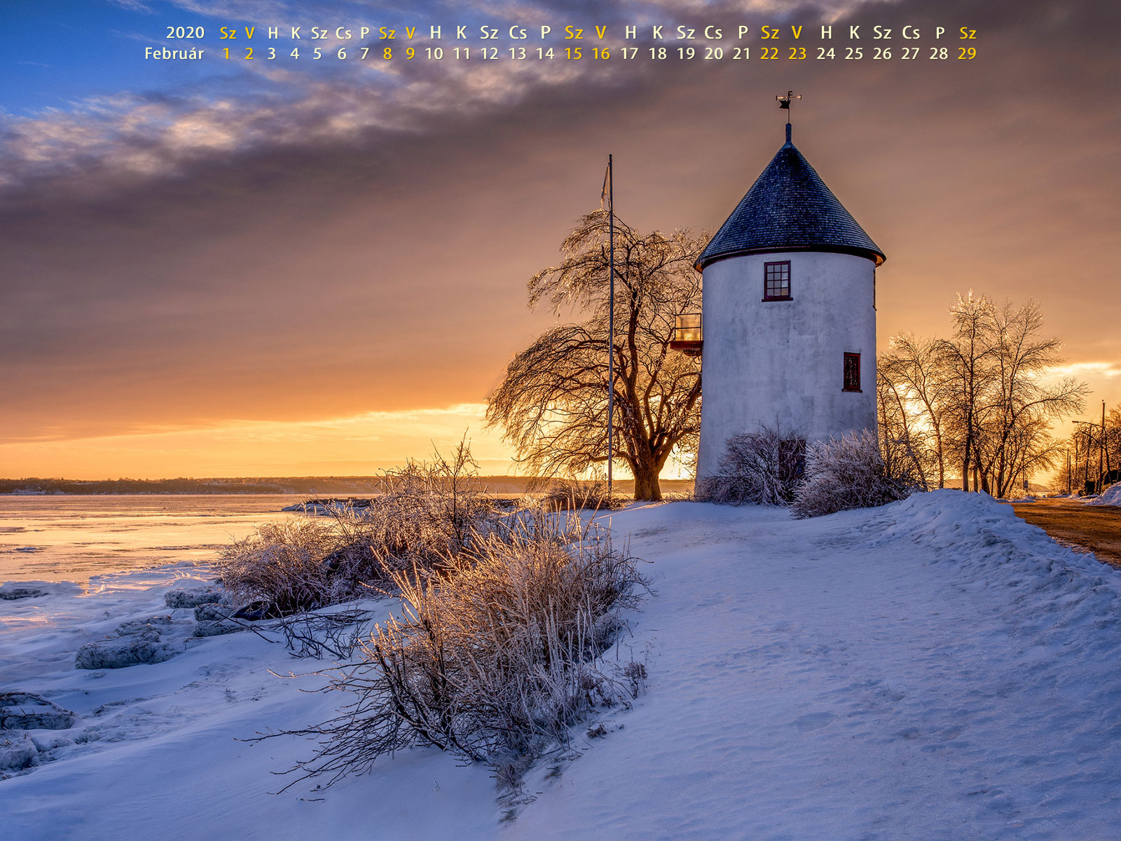Select the H weekday header above date 10
Screen dimensions: 1121x841
(x=434, y=32)
